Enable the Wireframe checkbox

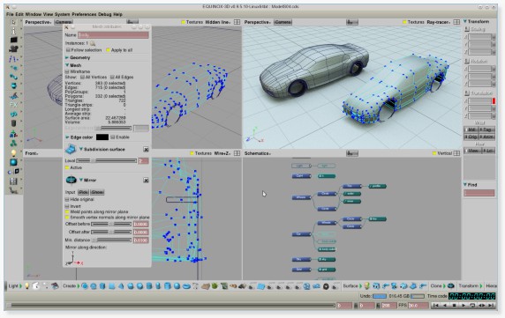67,71
